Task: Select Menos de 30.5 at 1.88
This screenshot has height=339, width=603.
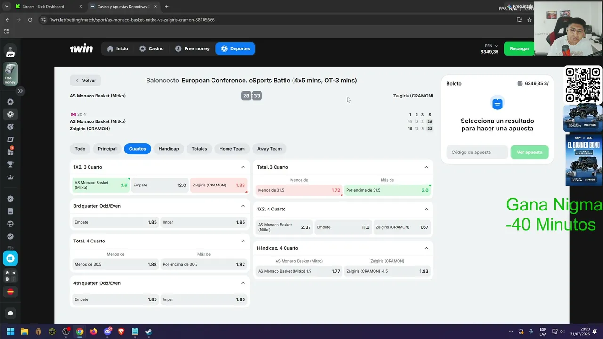Action: click(x=115, y=264)
